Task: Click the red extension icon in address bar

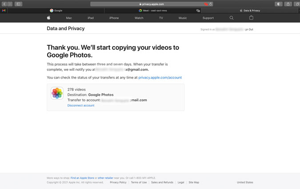Action: (x=206, y=4)
